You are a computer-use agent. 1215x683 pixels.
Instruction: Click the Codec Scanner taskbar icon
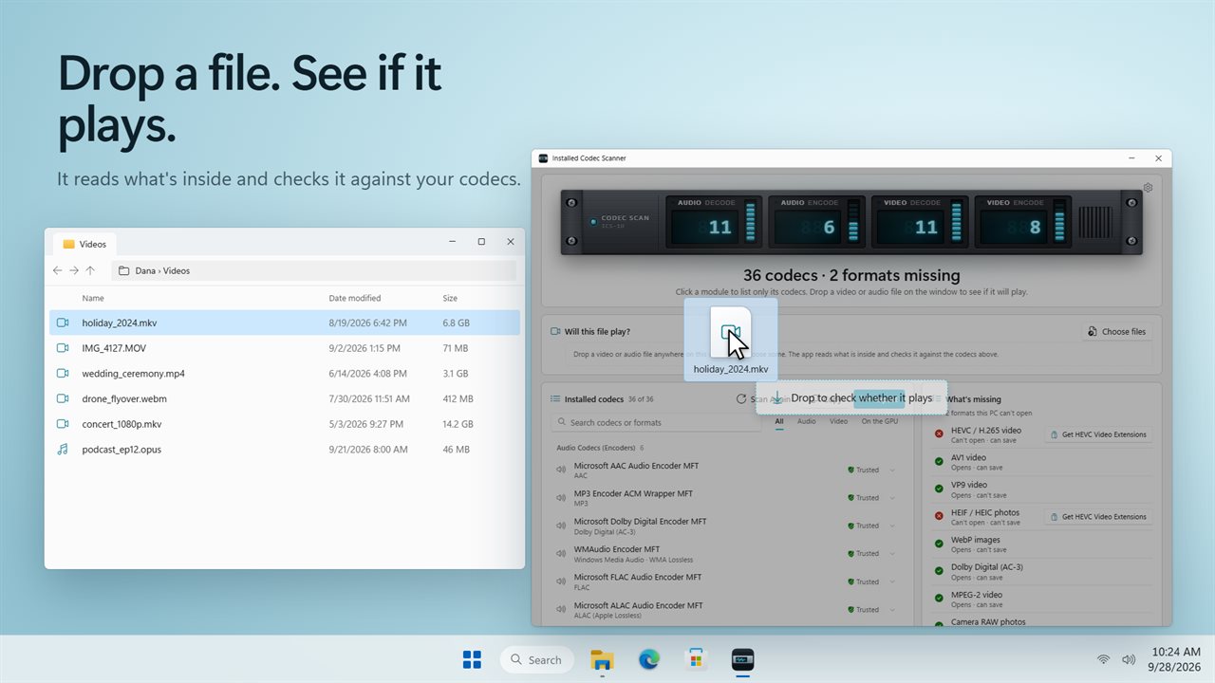pos(742,659)
